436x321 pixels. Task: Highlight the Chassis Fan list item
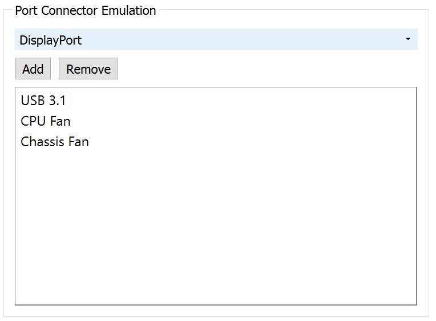click(55, 142)
